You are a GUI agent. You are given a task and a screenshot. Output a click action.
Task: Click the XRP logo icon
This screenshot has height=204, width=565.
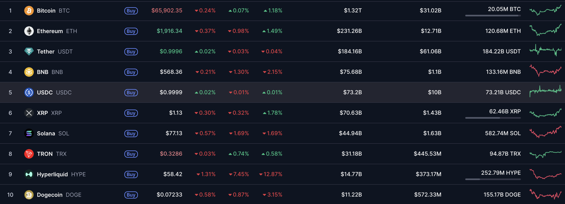click(x=29, y=113)
